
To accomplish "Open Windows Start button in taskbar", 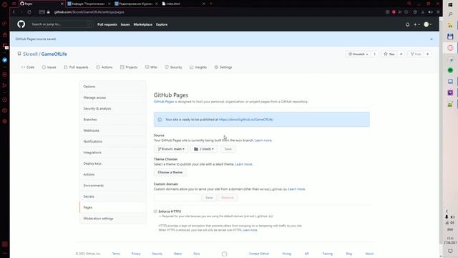I will (450, 4).
